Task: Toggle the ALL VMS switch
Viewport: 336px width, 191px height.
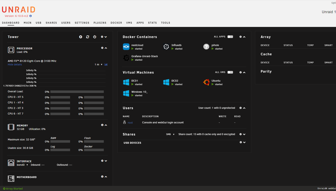Action: pos(230,72)
